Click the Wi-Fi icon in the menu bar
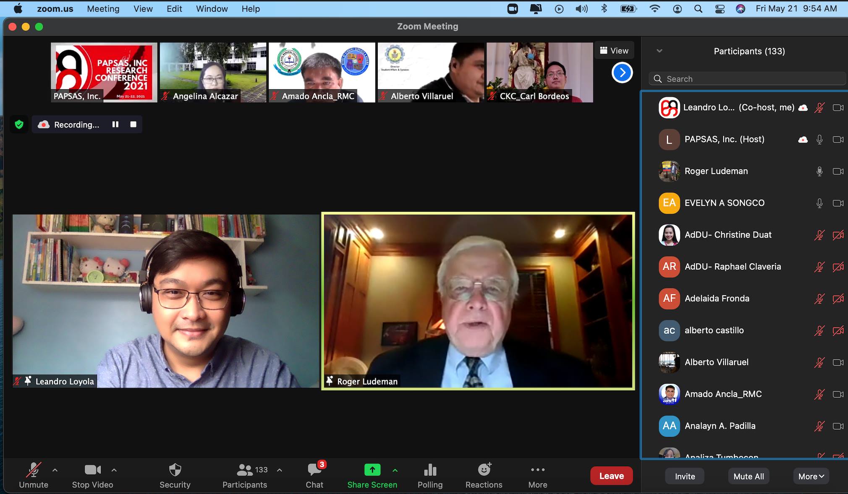 click(x=654, y=9)
